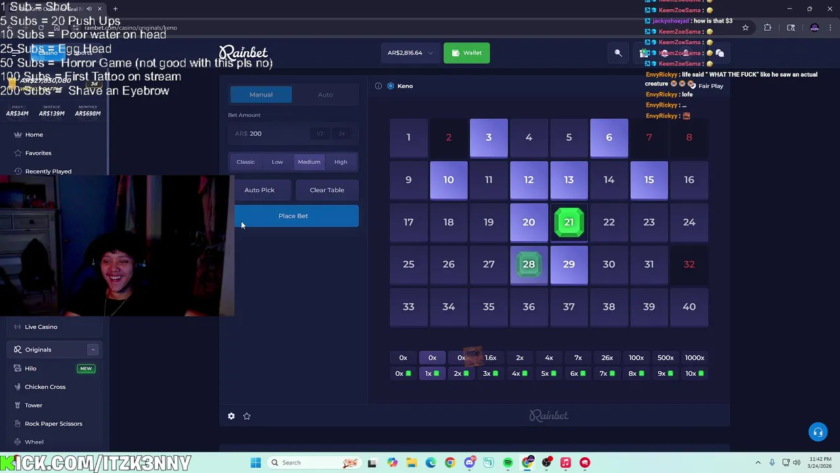Open Apple Music from the taskbar
840x473 pixels.
[566, 462]
